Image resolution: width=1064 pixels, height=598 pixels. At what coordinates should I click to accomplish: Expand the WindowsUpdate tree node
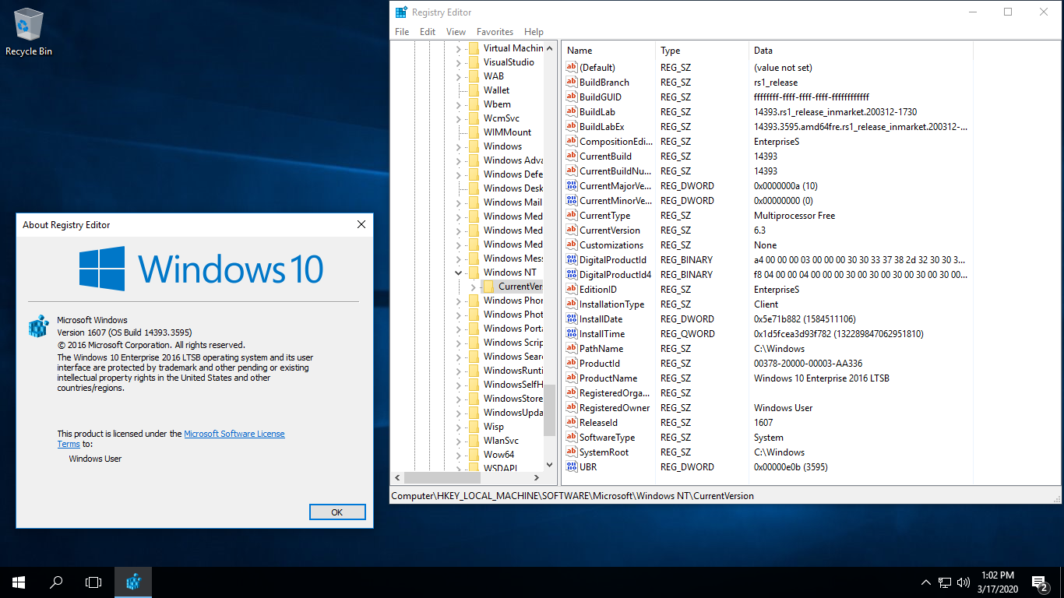pyautogui.click(x=458, y=413)
